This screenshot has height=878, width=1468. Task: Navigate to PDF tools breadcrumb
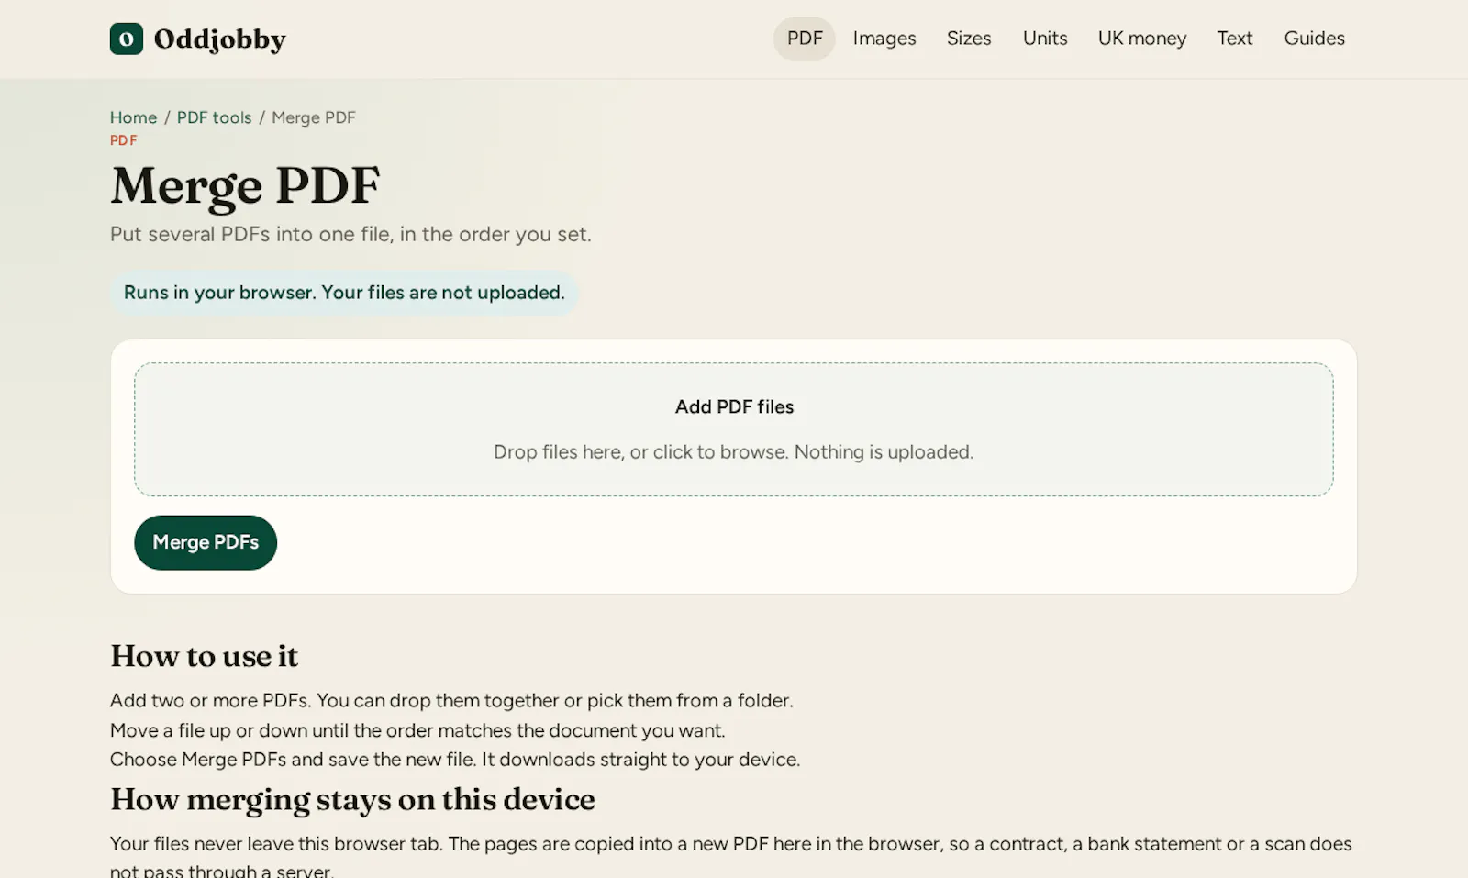214,117
